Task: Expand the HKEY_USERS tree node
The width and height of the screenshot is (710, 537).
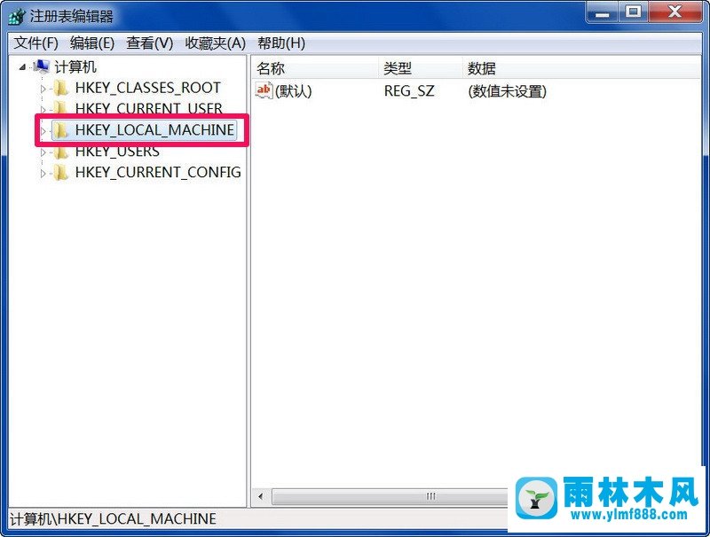Action: tap(43, 152)
